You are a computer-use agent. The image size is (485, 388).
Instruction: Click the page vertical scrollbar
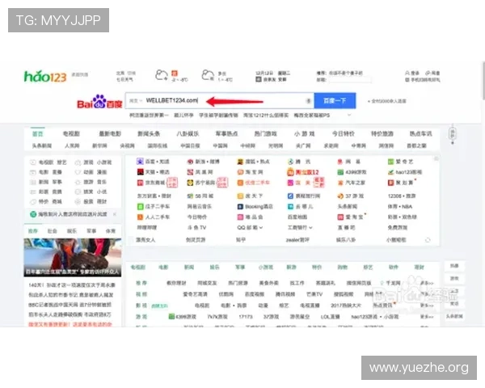point(483,81)
